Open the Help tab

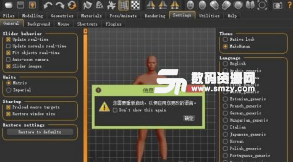click(232, 16)
